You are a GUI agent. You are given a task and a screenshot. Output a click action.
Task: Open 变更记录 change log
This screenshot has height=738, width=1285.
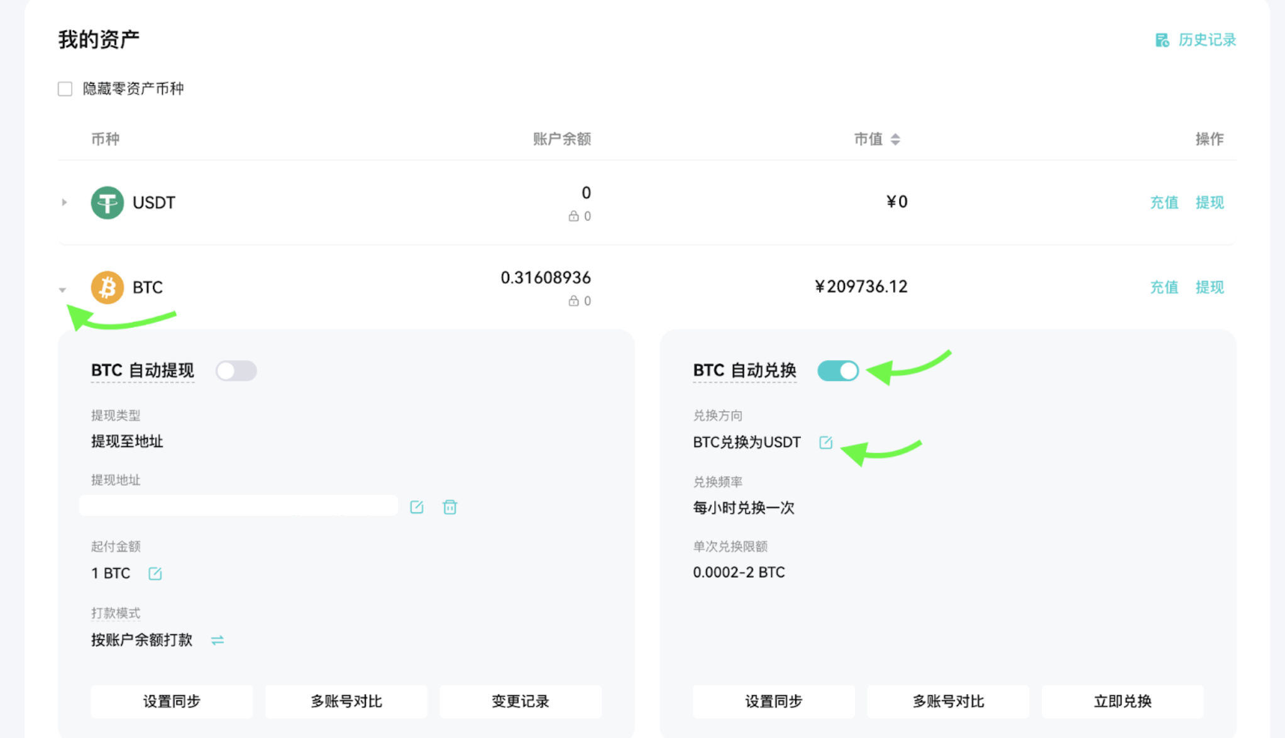point(521,702)
